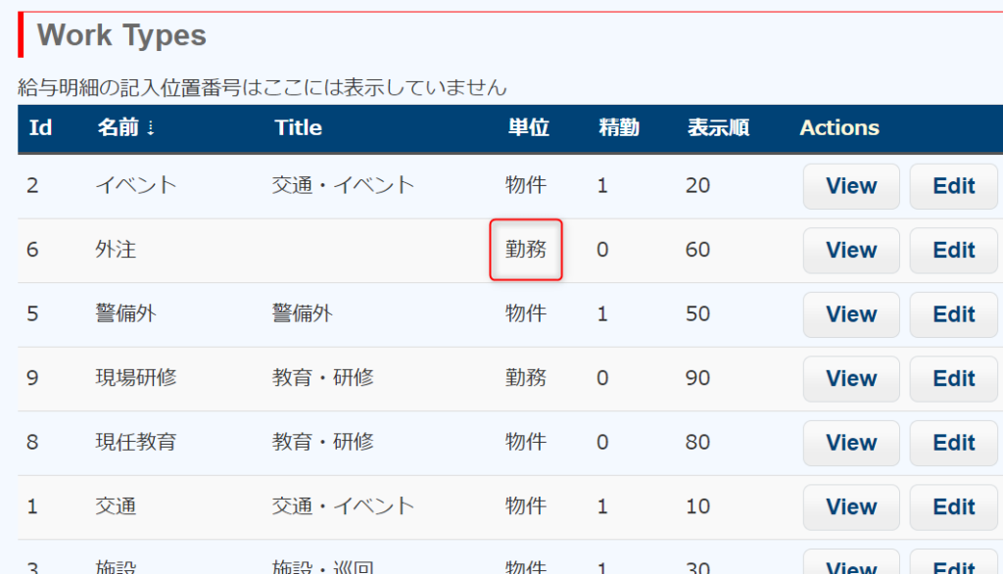Click highlighted 勤務 cell in 外注 row
Image resolution: width=1003 pixels, height=574 pixels.
526,250
